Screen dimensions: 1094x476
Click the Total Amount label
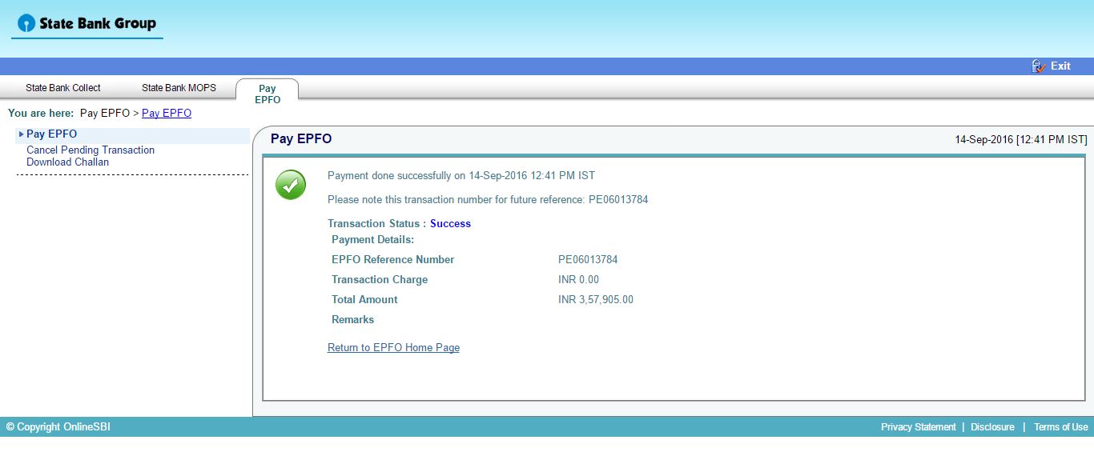click(364, 300)
